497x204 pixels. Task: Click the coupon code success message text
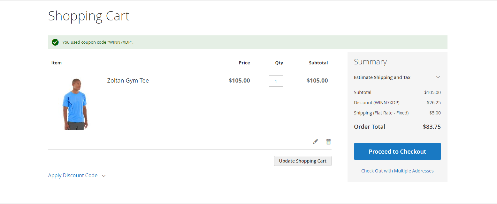(98, 42)
